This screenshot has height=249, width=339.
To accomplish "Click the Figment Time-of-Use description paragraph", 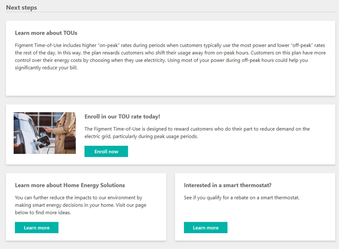I will click(x=169, y=53).
